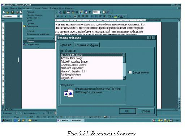Select the object pointer in drawing toolbar

pos(16,113)
